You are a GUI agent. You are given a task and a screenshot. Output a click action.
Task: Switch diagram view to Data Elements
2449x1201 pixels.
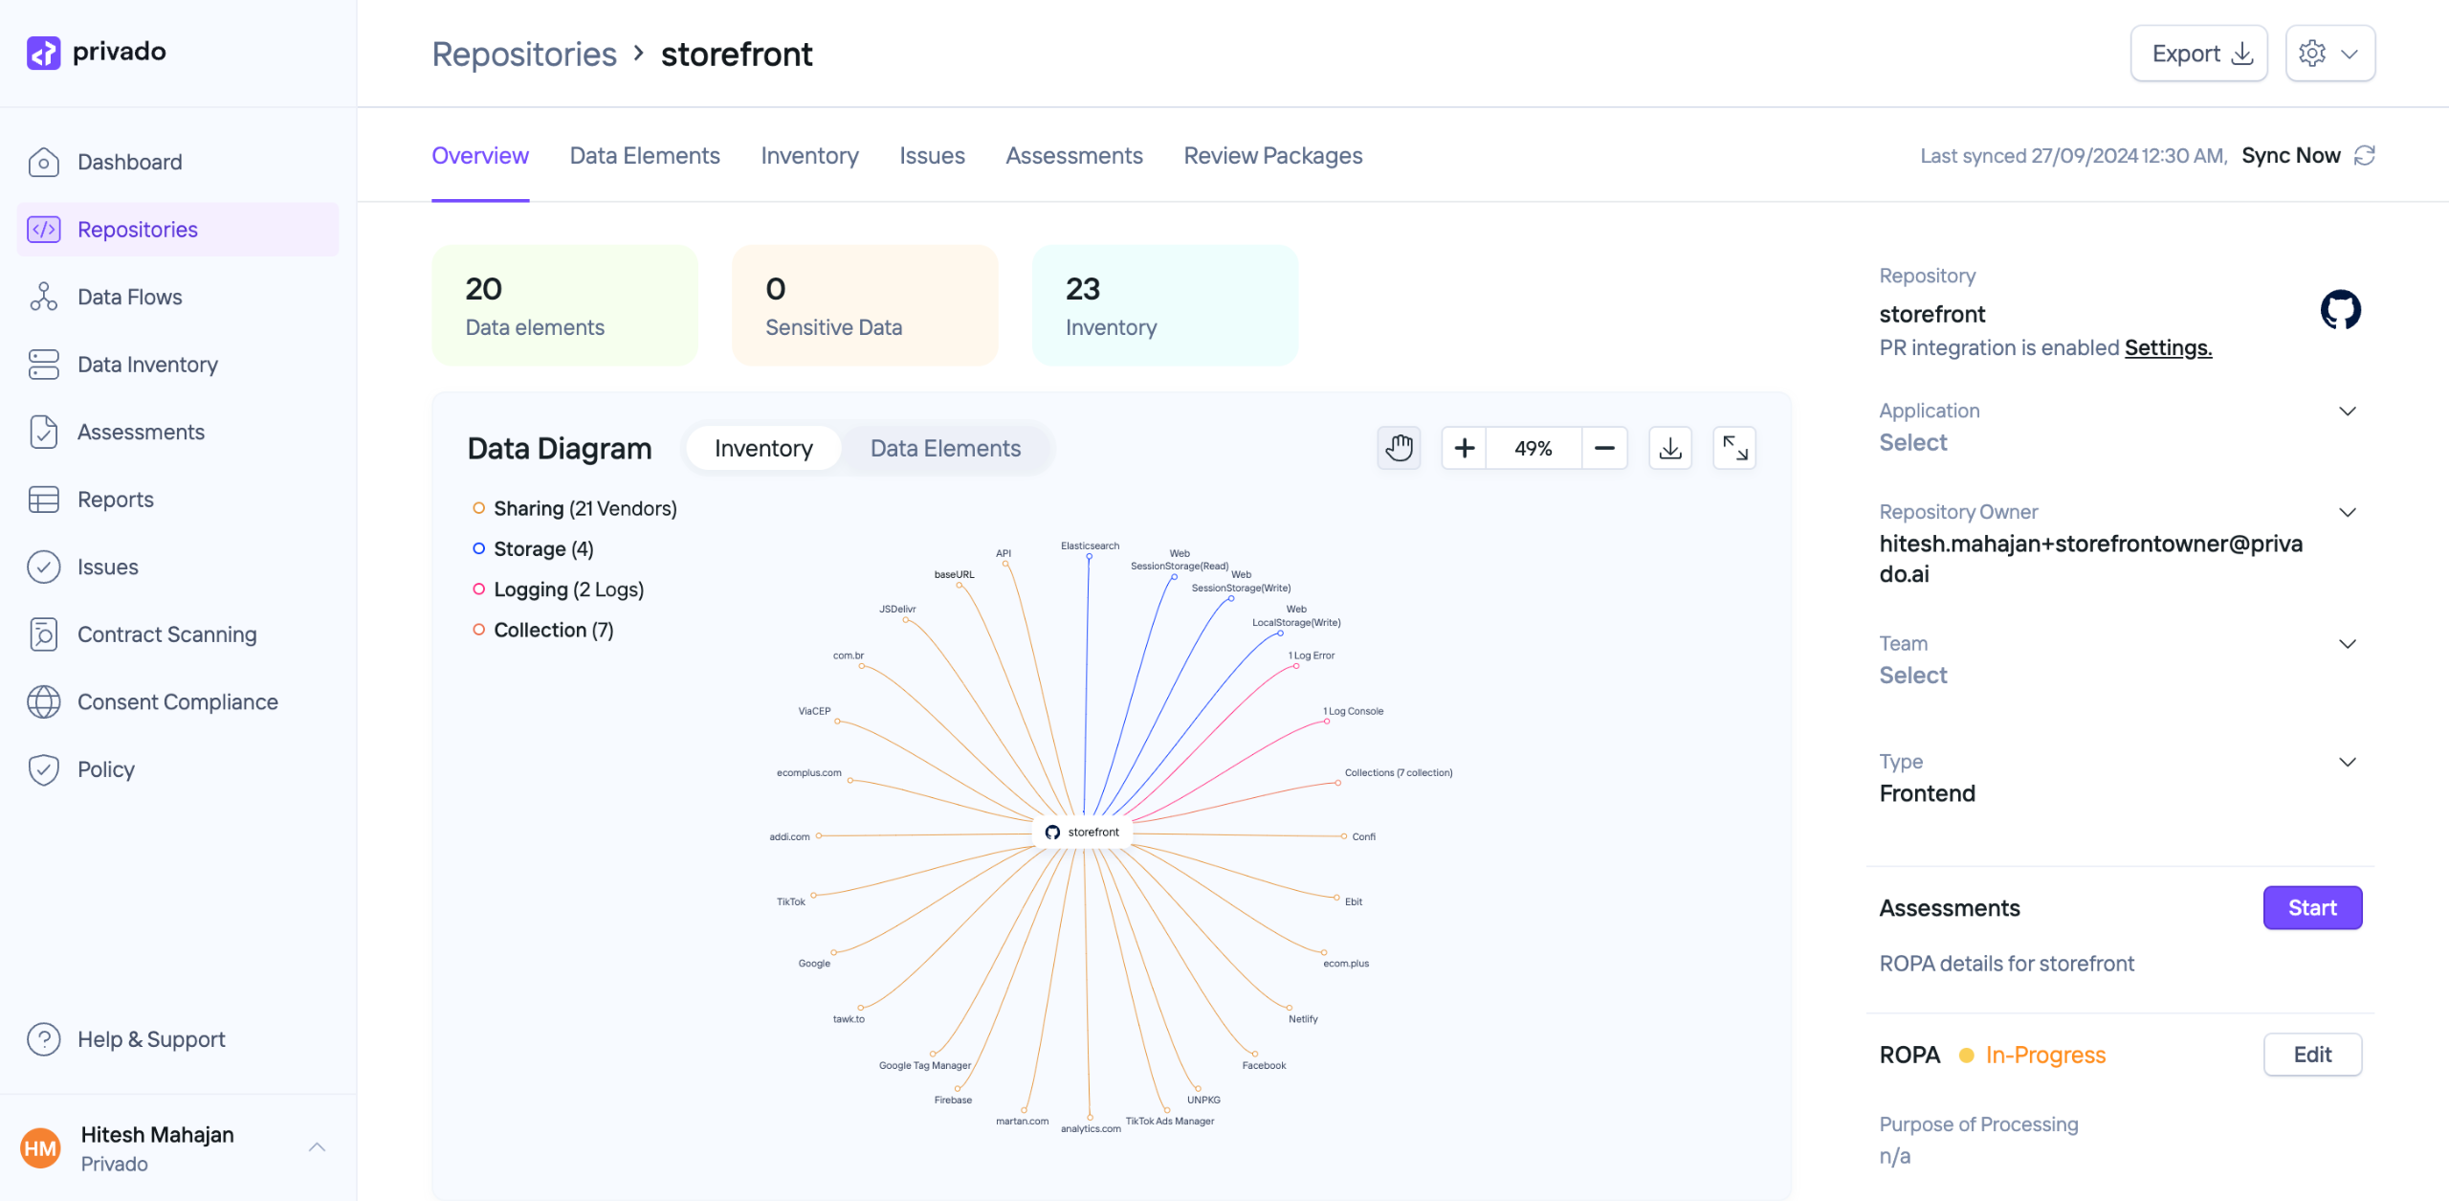(944, 448)
